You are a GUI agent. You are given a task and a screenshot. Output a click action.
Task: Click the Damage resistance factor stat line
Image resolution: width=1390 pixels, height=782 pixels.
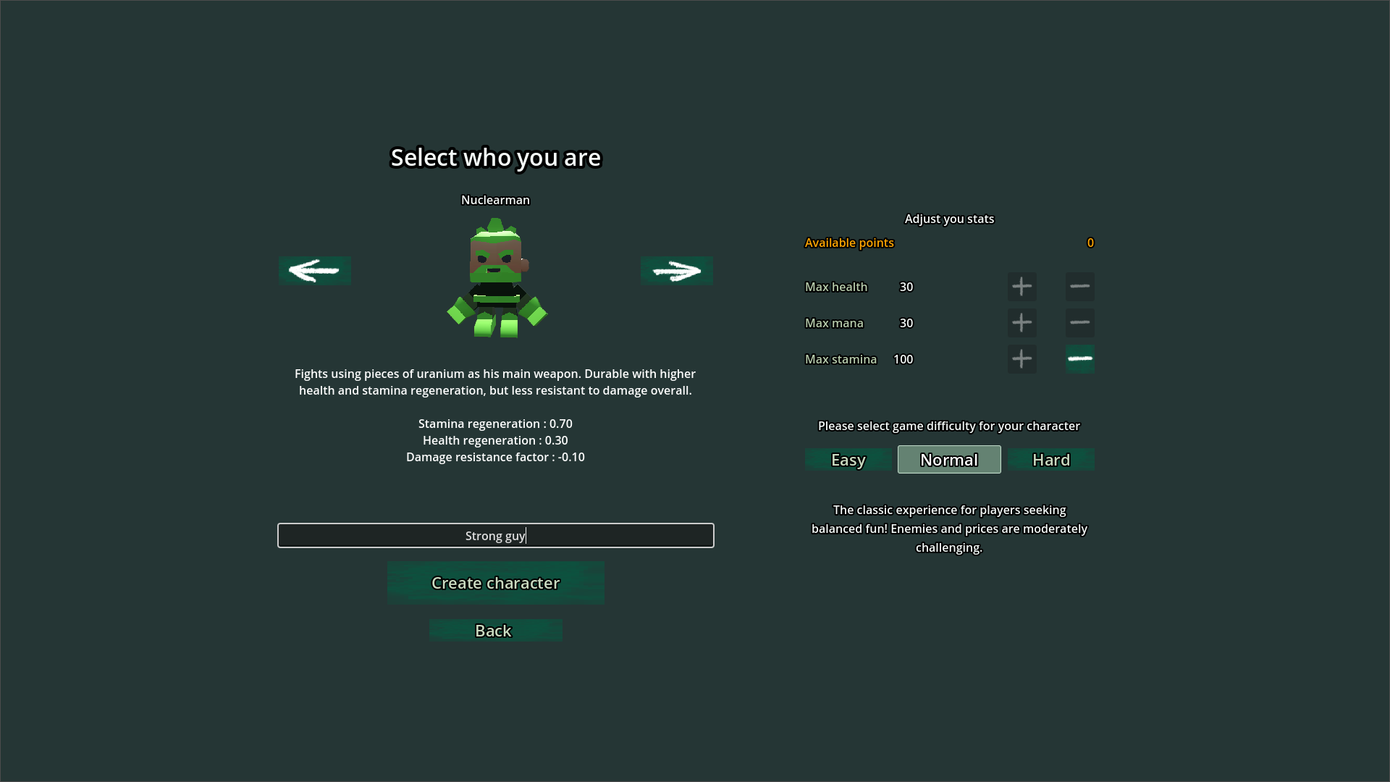coord(495,457)
